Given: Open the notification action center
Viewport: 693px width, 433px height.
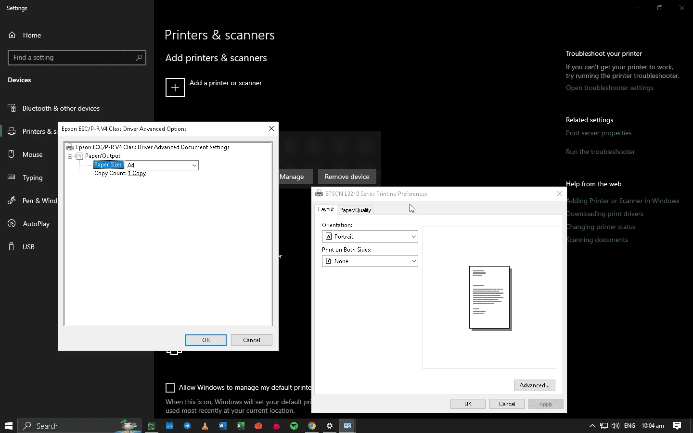Looking at the screenshot, I should pyautogui.click(x=677, y=426).
